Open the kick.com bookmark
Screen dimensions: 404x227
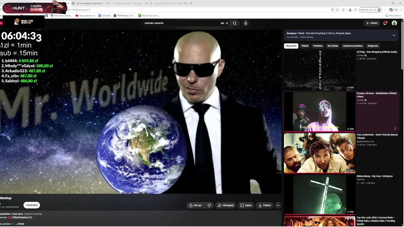point(149,15)
